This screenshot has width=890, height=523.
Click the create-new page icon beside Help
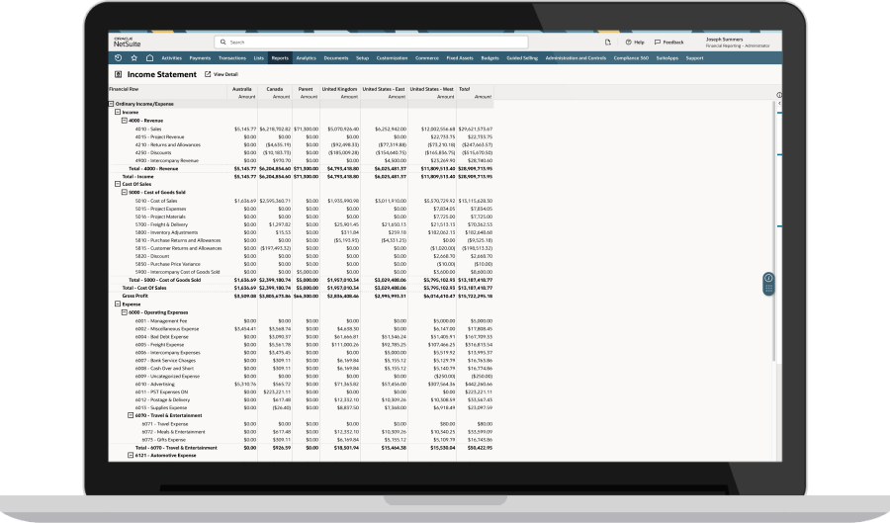pos(606,43)
